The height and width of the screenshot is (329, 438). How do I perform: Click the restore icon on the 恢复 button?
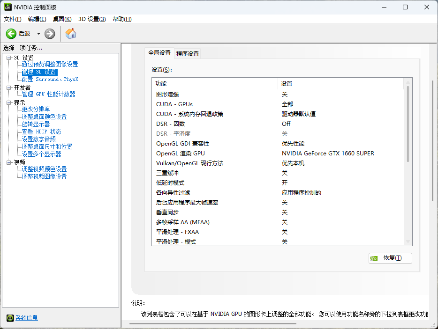374,258
